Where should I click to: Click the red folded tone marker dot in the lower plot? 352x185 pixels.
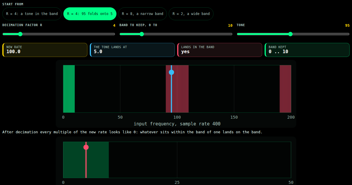tap(86, 147)
